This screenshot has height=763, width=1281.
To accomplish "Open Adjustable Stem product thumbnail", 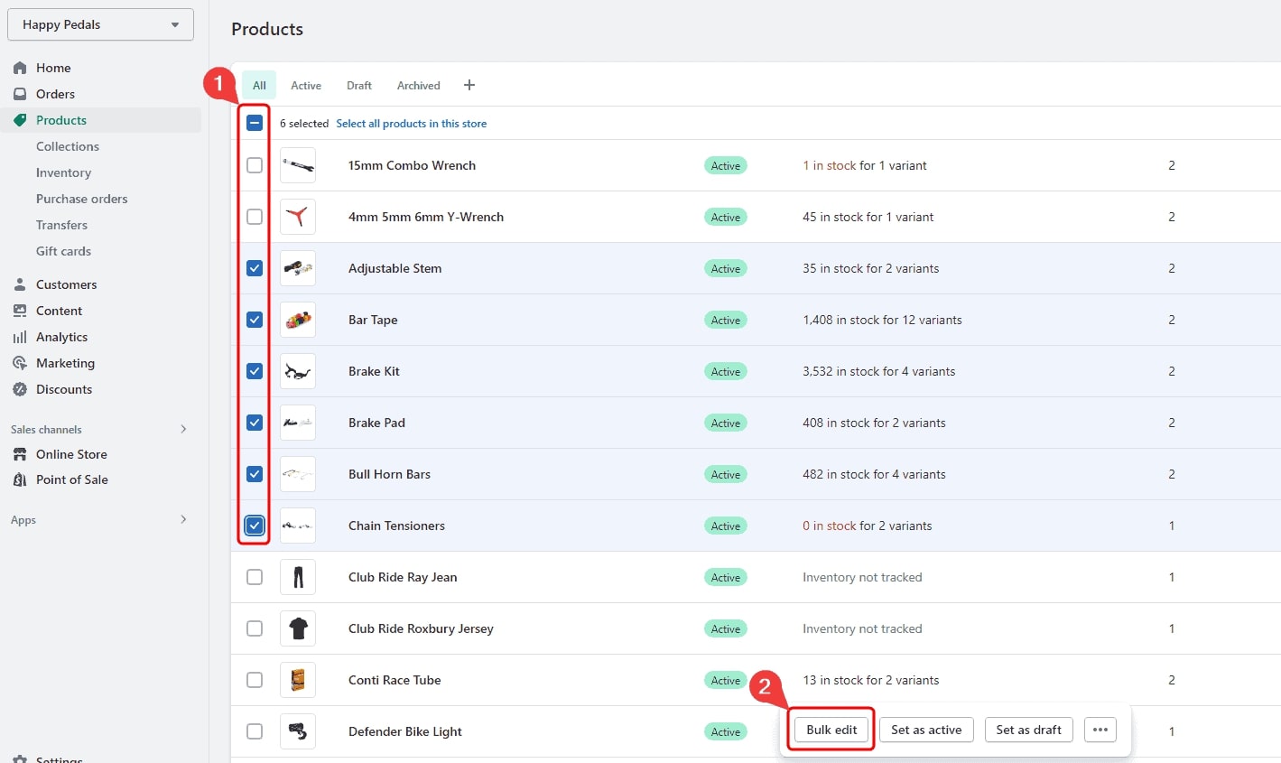I will click(298, 268).
